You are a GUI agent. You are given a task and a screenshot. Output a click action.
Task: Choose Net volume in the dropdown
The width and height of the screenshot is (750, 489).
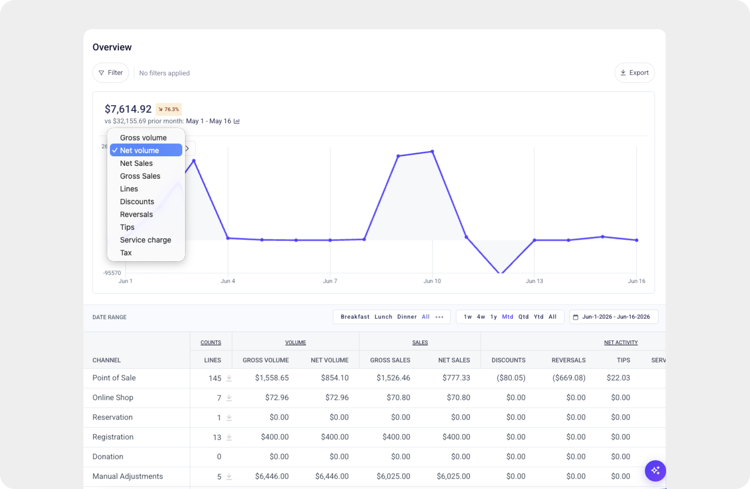[x=146, y=150]
